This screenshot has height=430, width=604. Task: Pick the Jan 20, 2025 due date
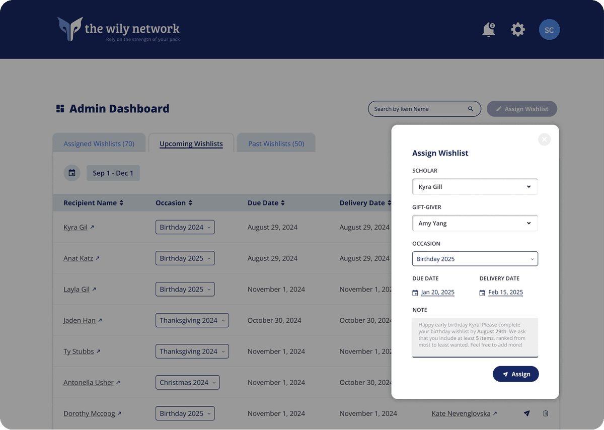(x=437, y=293)
